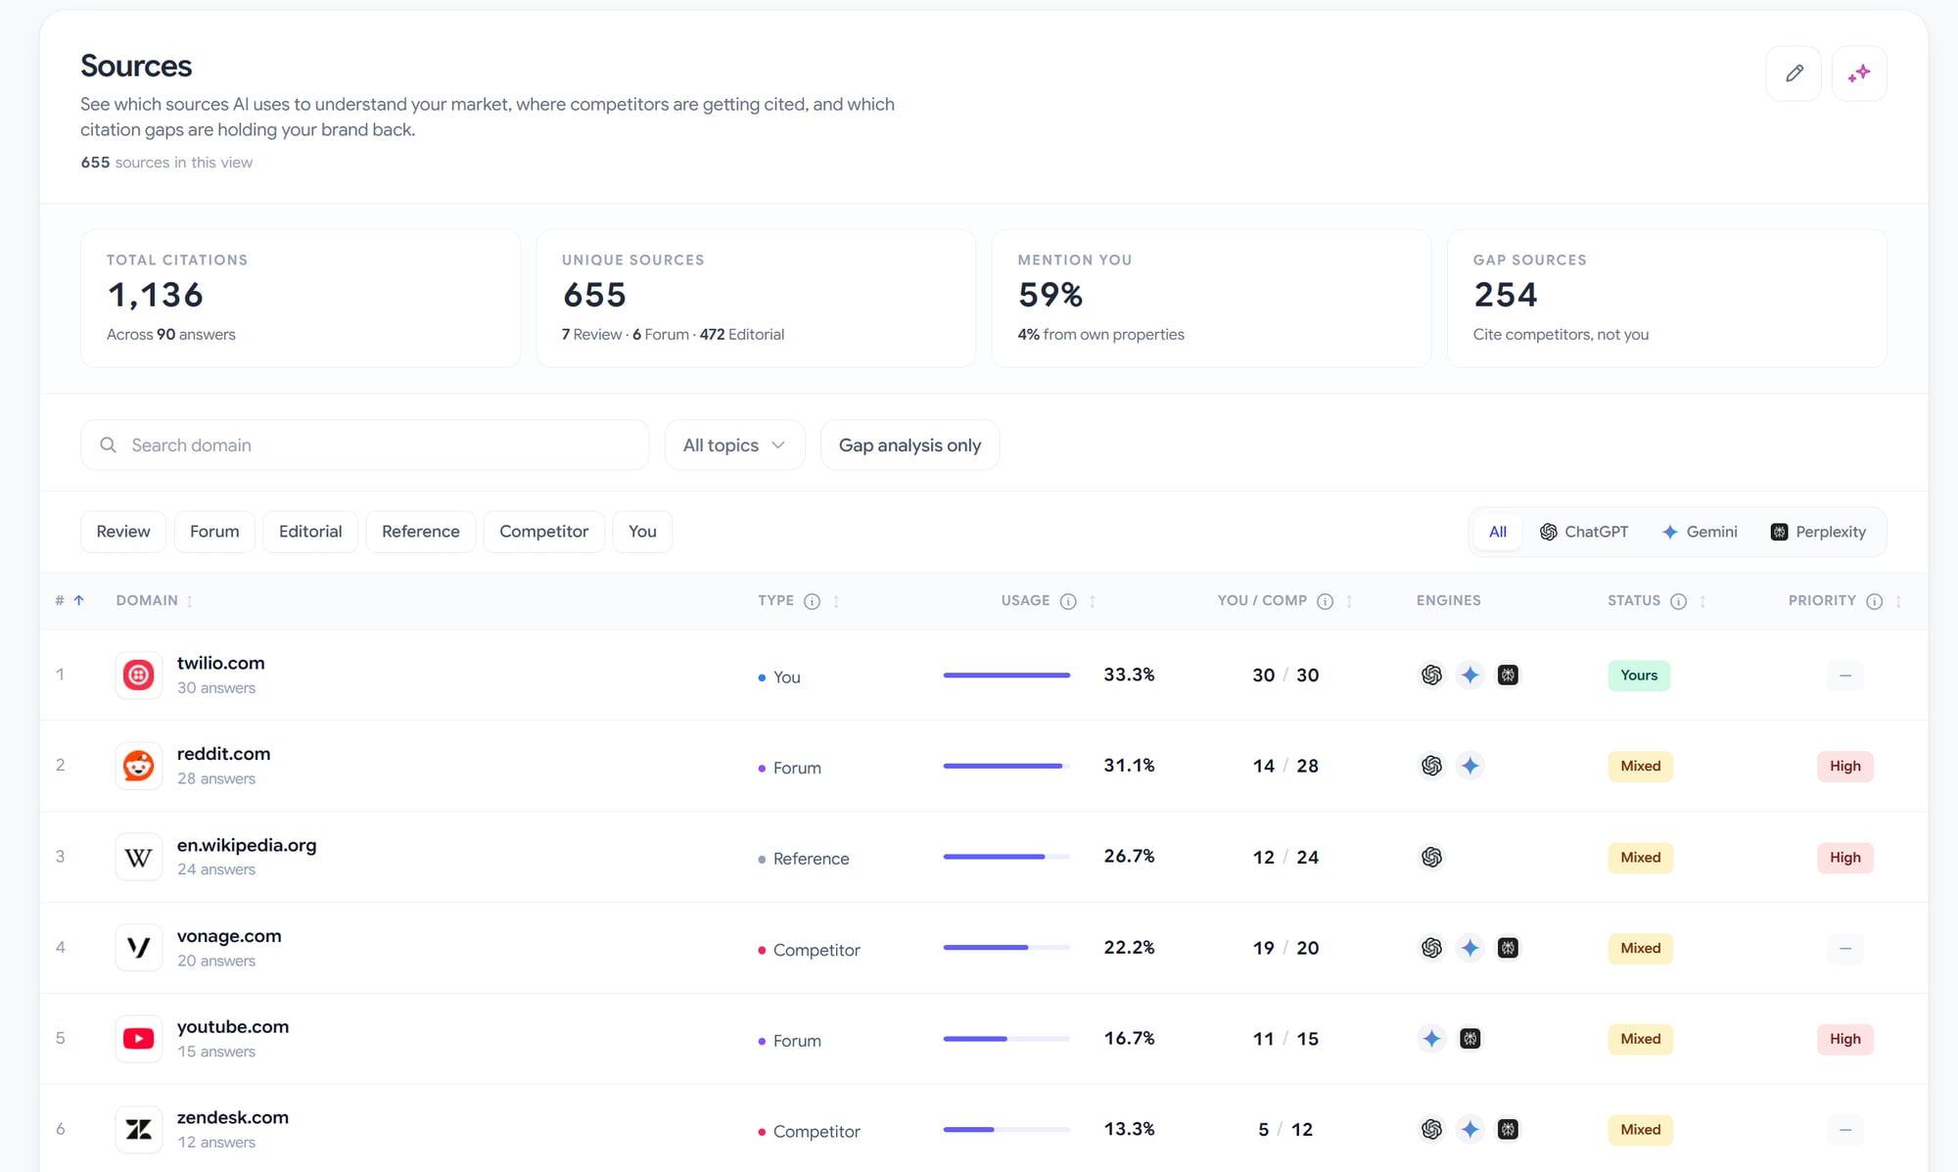Screen dimensions: 1958x1172
Task: Click info icon next to TYPE header
Action: [812, 601]
